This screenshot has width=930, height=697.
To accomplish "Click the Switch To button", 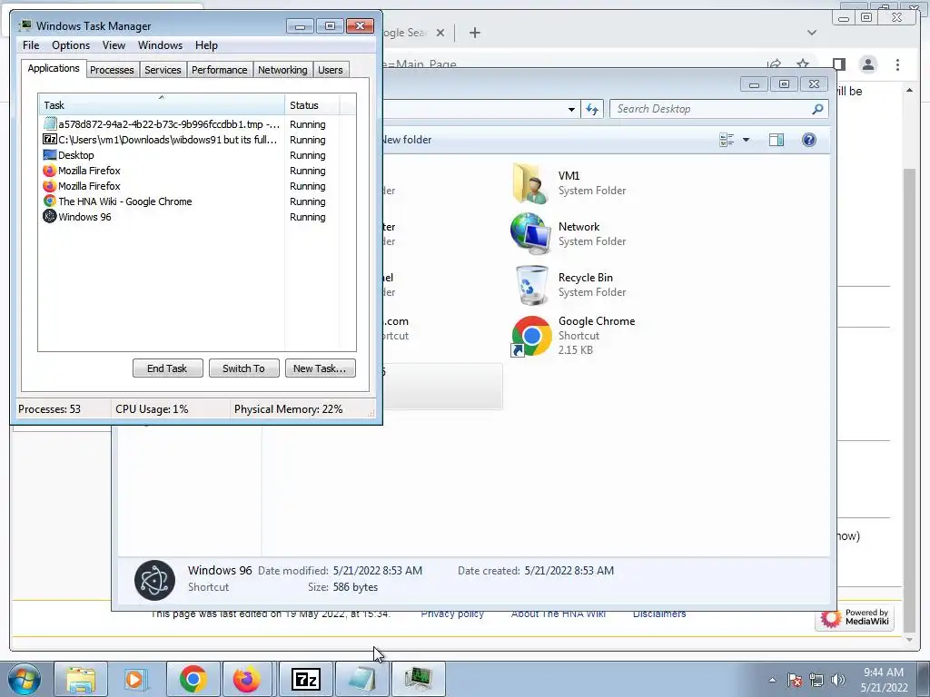I will tap(243, 368).
